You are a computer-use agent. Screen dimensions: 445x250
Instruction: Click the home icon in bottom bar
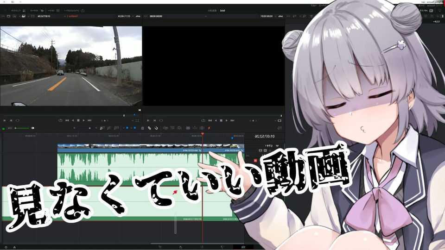pyautogui.click(x=14, y=247)
